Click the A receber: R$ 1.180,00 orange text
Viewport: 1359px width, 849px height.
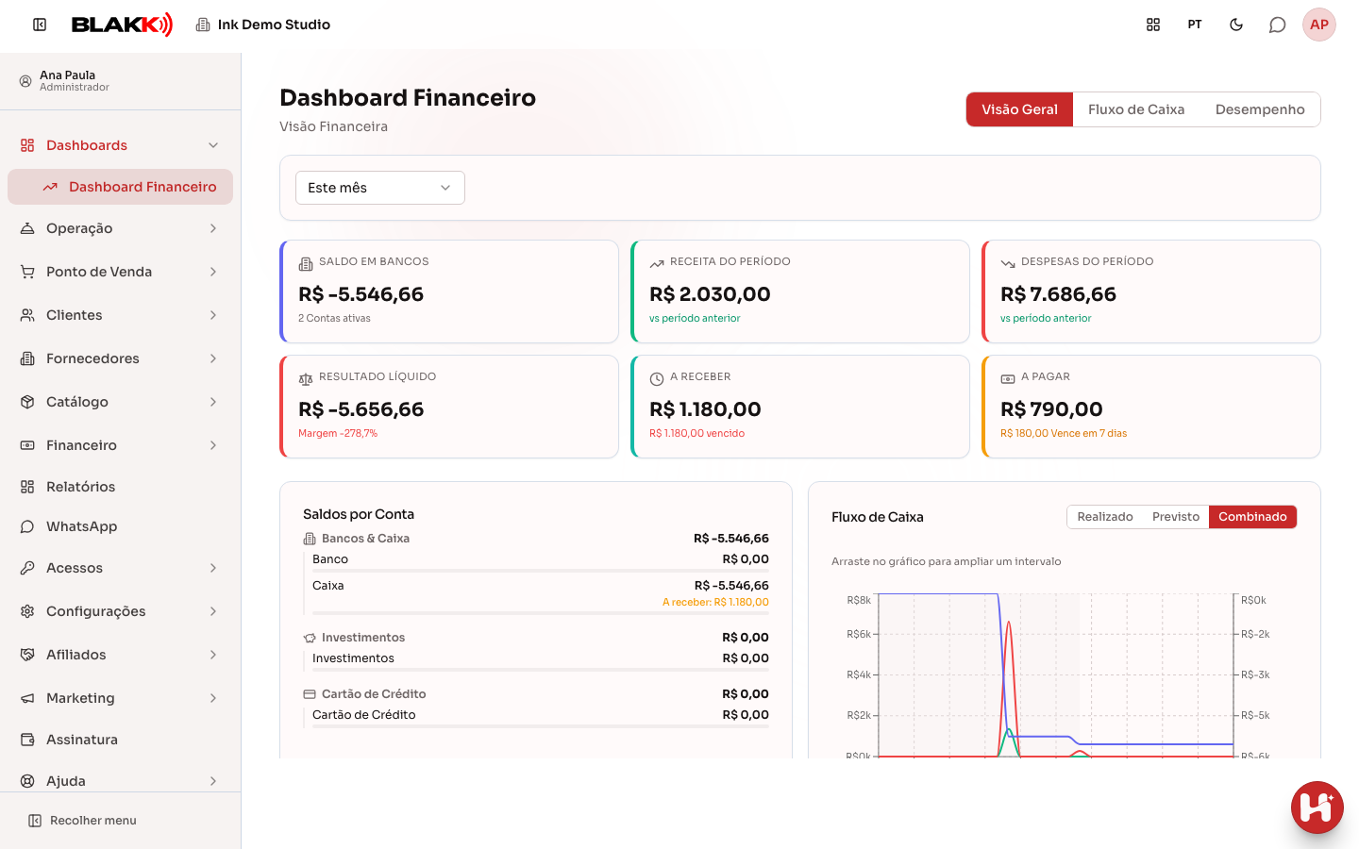715,602
